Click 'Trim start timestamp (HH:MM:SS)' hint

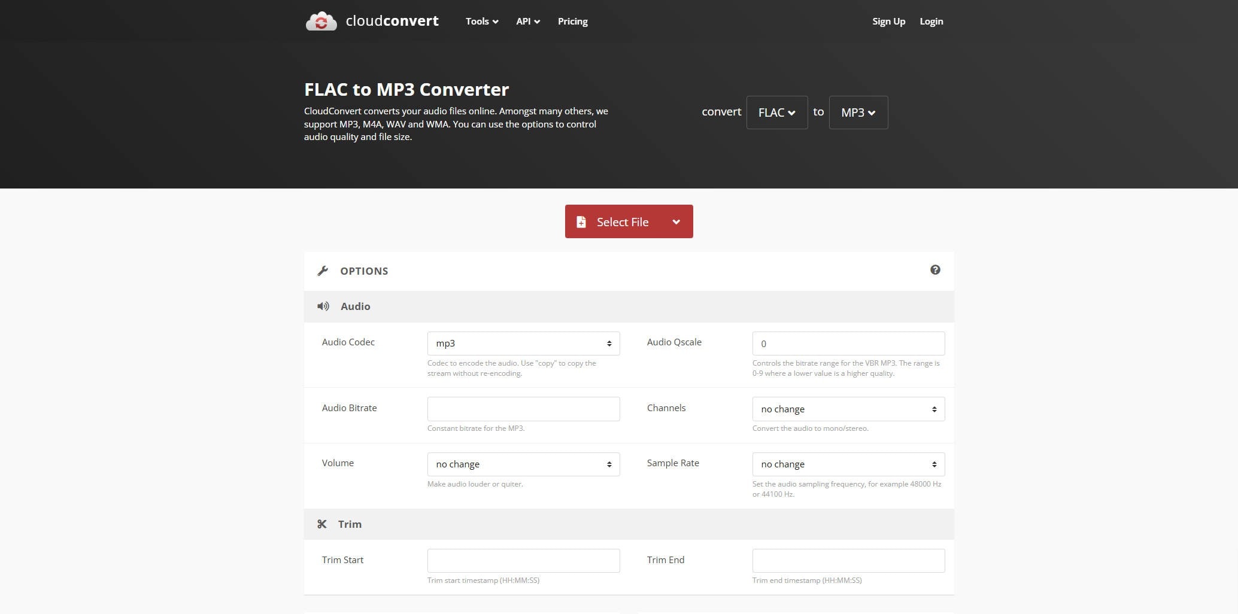483,580
